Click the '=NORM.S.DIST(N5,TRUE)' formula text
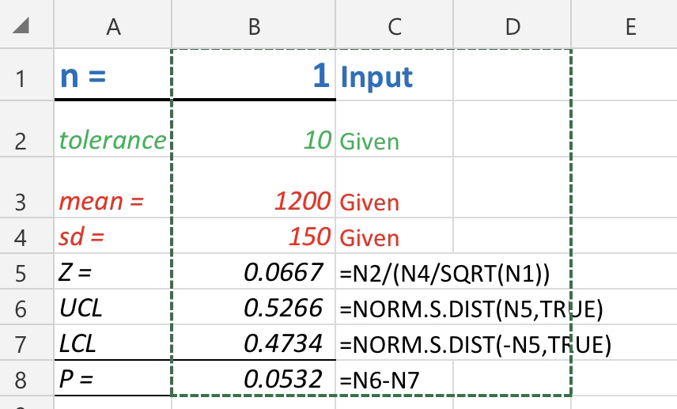 point(471,309)
